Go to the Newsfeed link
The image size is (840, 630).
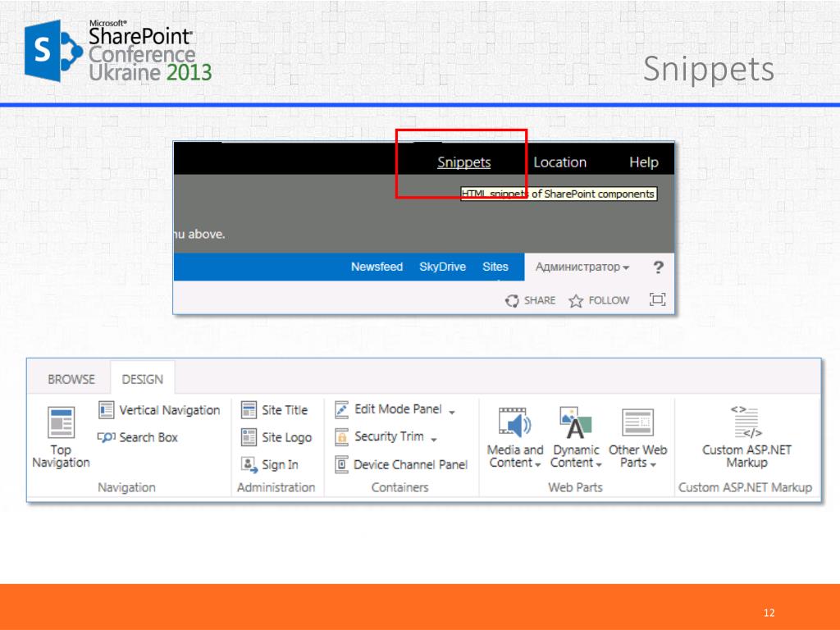[377, 267]
